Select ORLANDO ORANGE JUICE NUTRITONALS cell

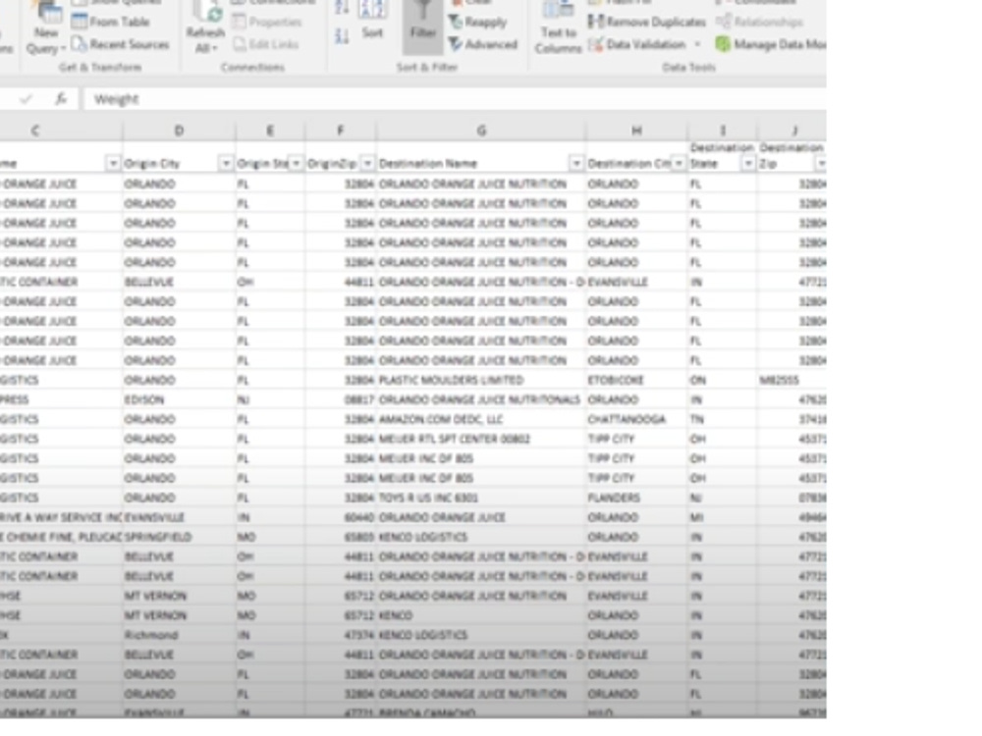tap(481, 399)
